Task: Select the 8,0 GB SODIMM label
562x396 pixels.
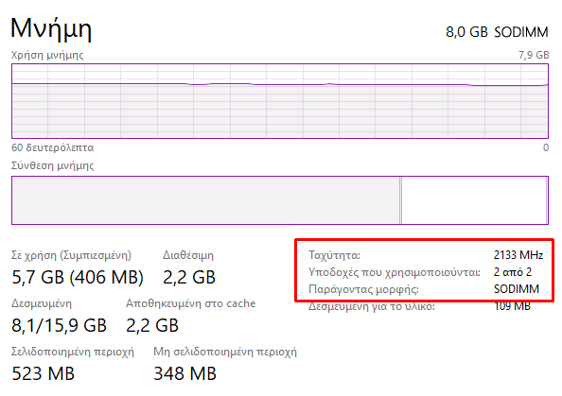Action: (x=497, y=32)
